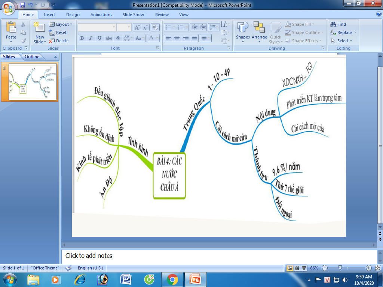
Task: Delete the slide with Delete button
Action: 59,41
